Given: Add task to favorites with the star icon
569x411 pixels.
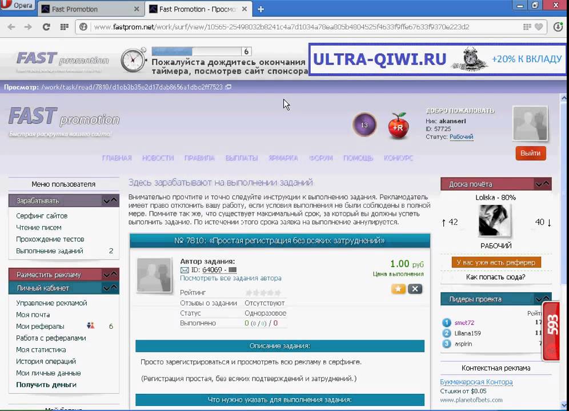Looking at the screenshot, I should point(398,289).
